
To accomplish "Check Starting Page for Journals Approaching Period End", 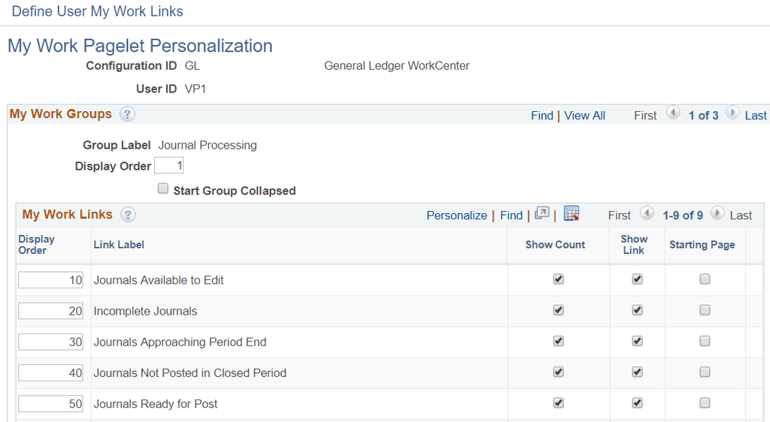I will tap(705, 341).
